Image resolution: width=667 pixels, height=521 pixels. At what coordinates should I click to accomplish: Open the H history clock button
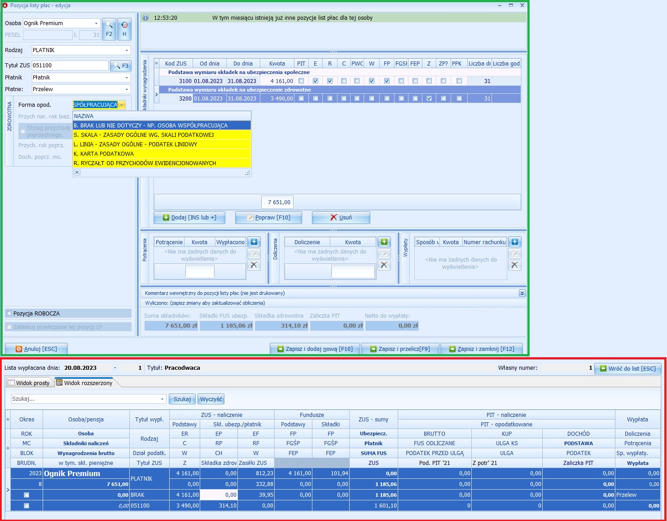pos(124,29)
